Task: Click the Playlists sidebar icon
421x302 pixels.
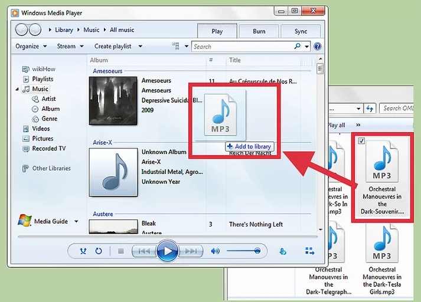Action: tap(26, 79)
